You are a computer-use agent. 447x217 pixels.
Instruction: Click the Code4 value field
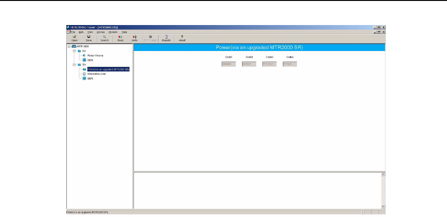tap(290, 64)
